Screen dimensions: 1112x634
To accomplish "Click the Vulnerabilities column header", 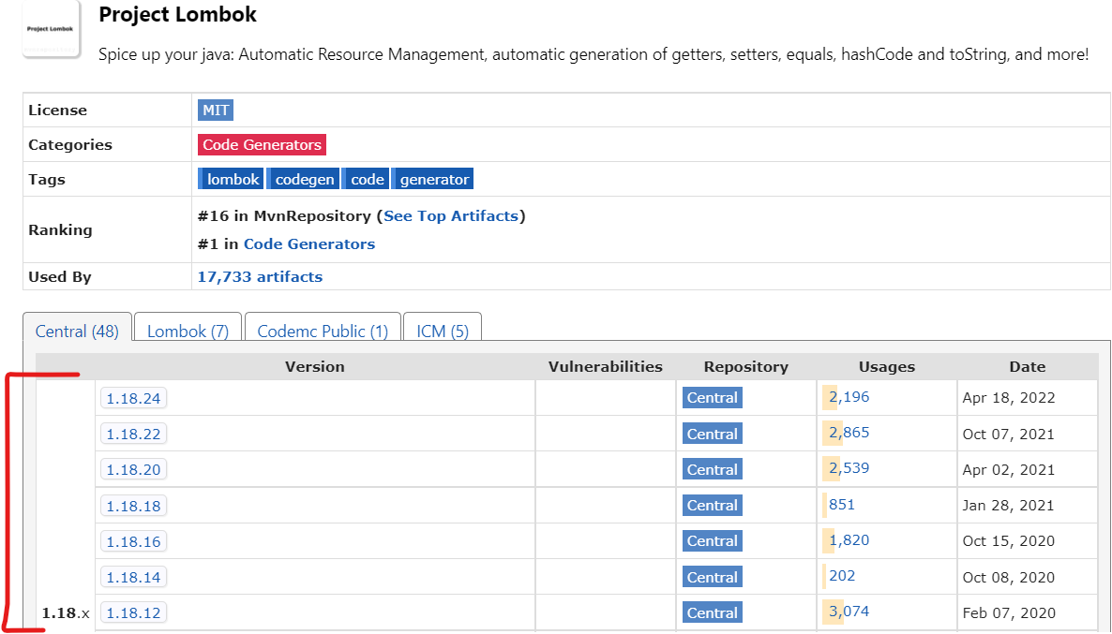I will coord(605,366).
